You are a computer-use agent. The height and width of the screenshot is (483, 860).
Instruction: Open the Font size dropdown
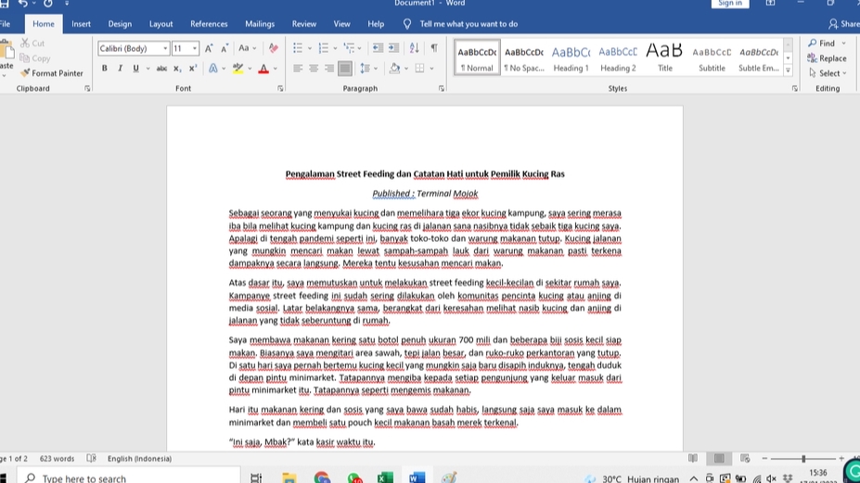point(194,48)
